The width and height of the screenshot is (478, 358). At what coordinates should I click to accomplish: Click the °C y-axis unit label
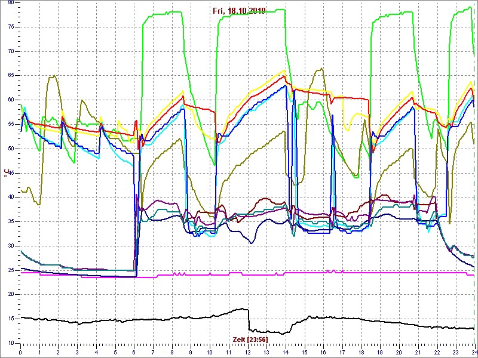click(x=6, y=173)
